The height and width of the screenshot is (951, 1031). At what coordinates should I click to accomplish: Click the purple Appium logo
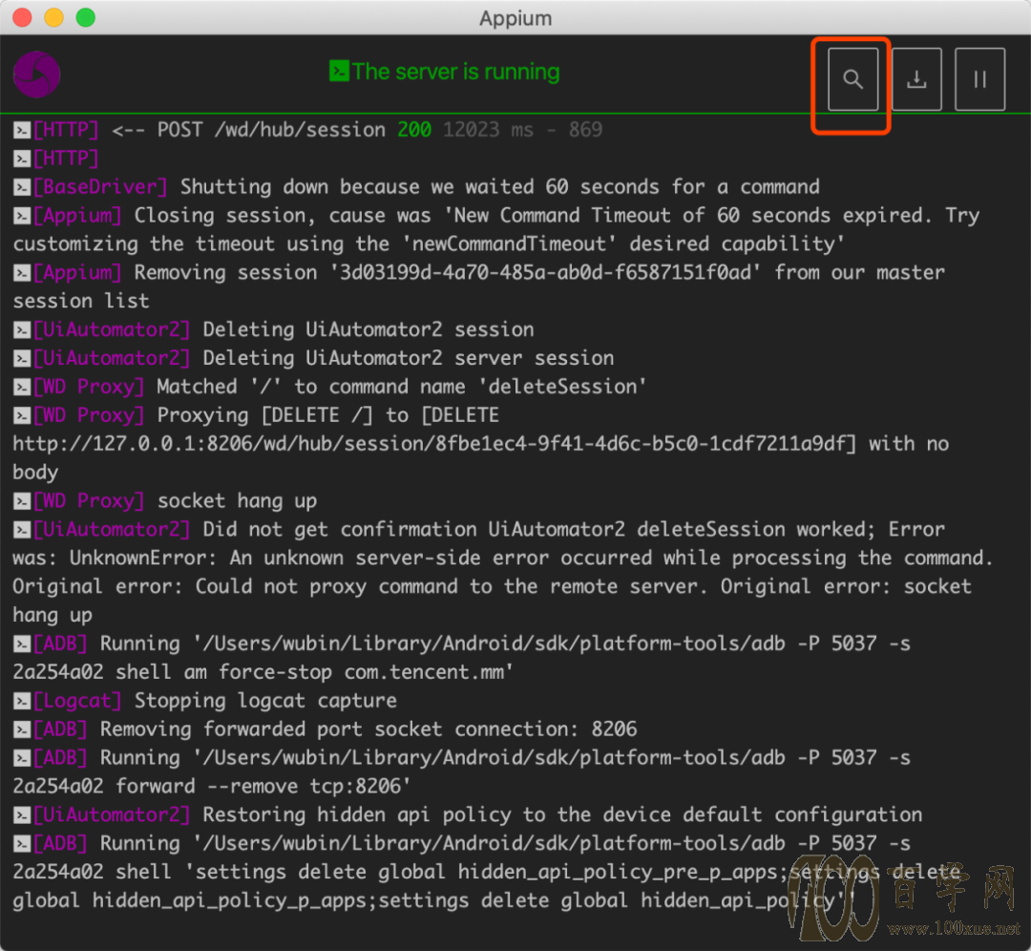(x=37, y=74)
